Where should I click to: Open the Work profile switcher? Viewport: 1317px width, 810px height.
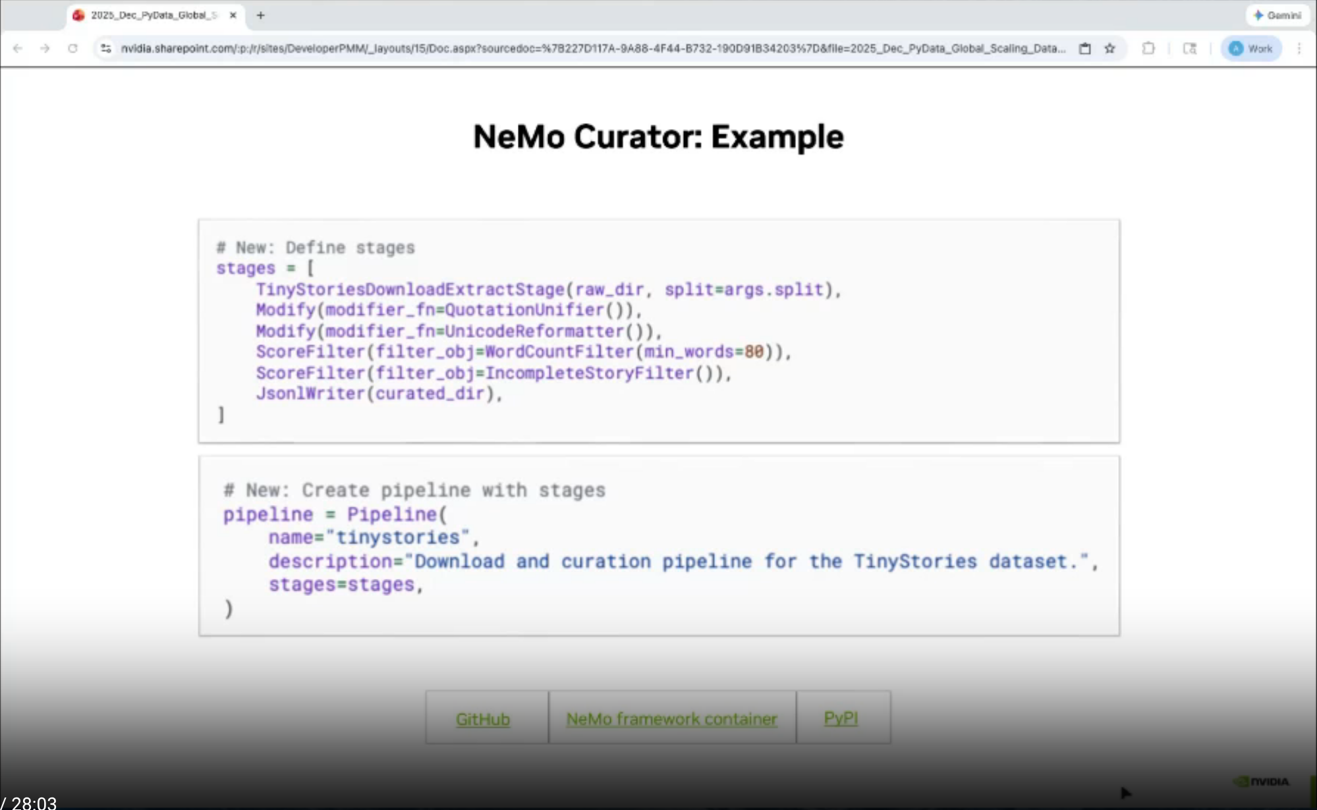1251,48
